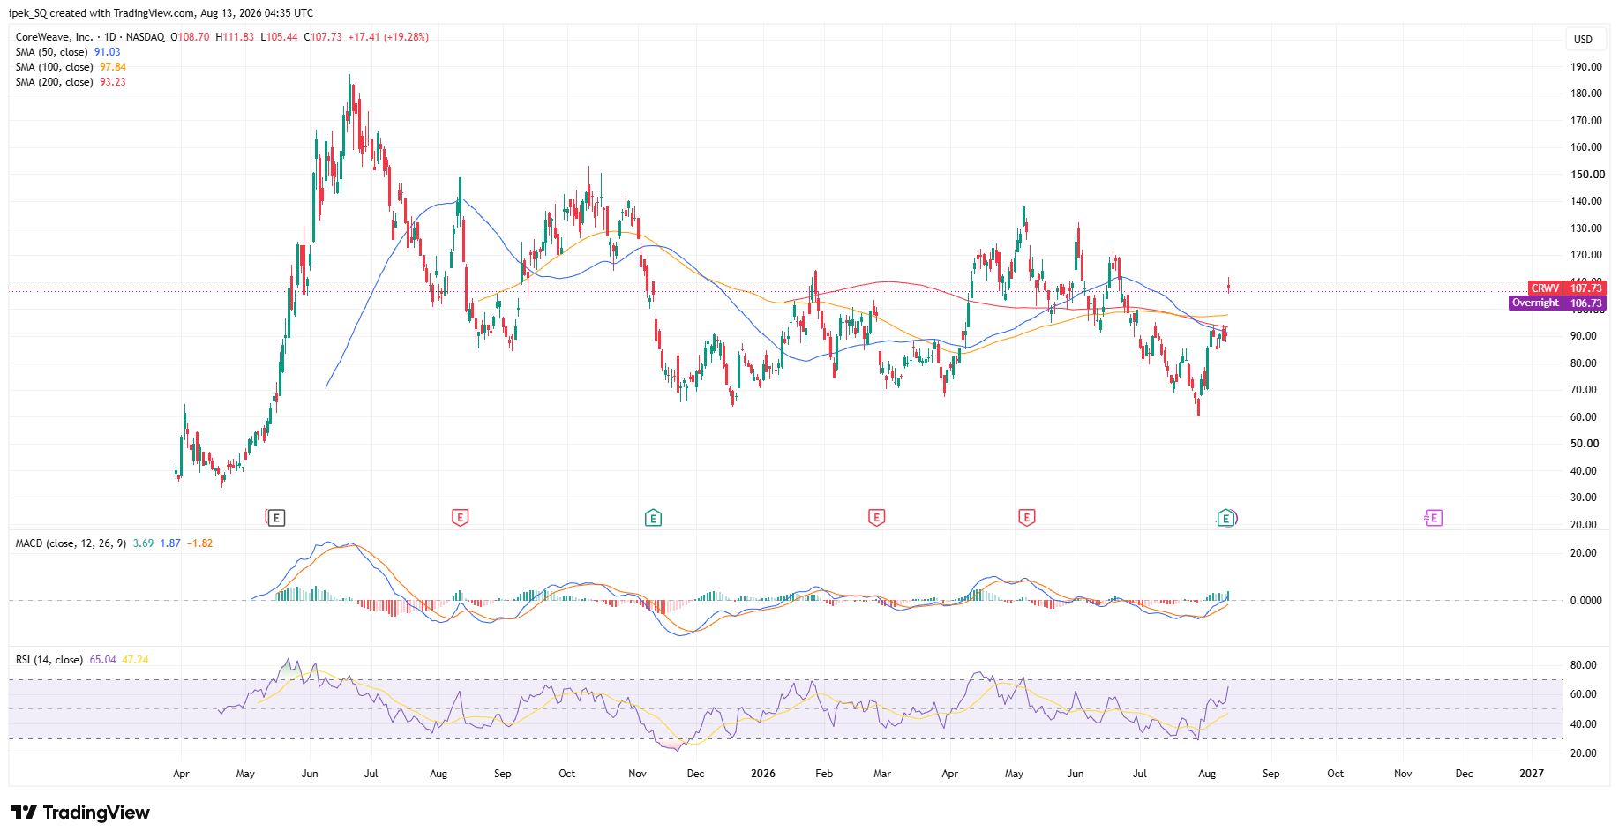1619x839 pixels.
Task: Click the 190.00 price axis label
Action: tap(1586, 67)
